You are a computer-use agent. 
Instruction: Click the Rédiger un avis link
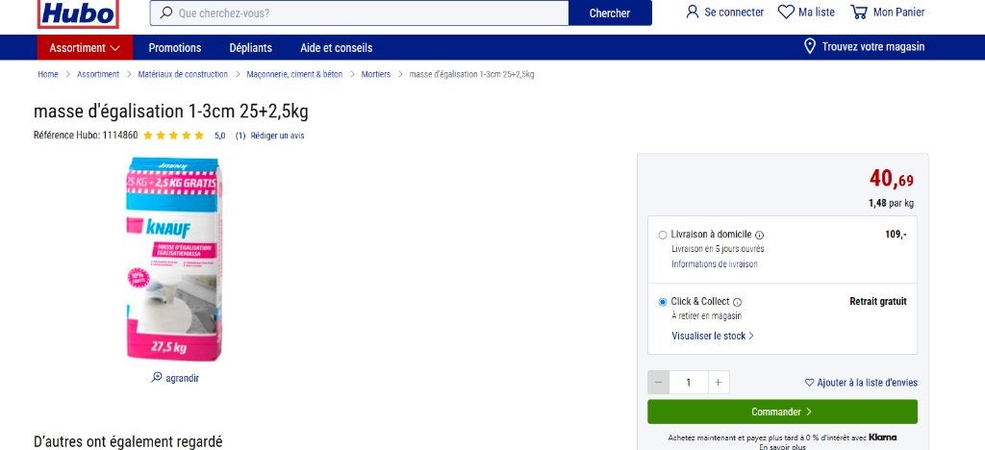[277, 136]
